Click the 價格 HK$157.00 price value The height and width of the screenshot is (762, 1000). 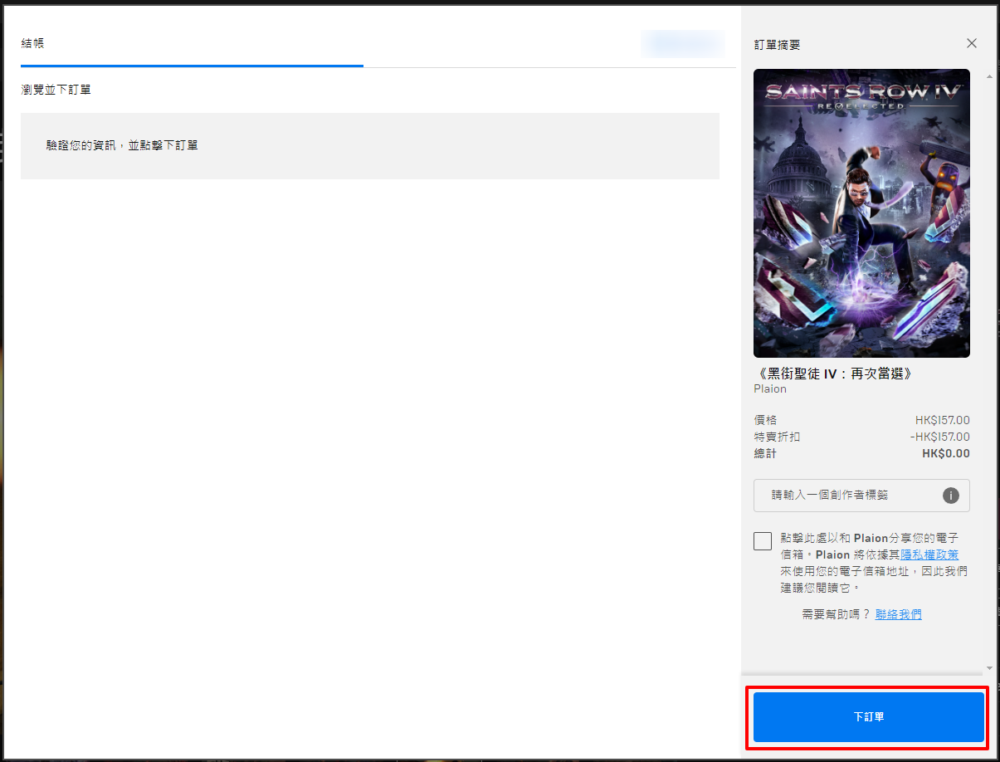point(942,420)
